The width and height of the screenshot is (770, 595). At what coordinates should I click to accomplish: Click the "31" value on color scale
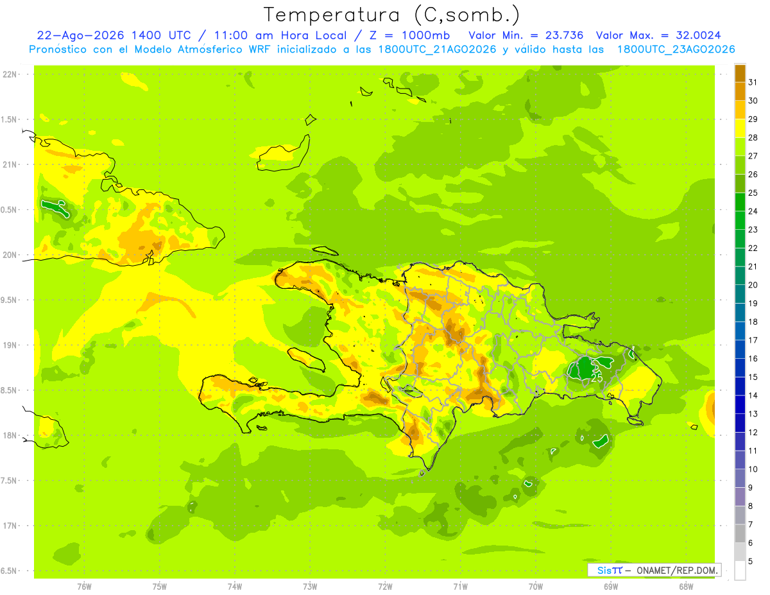(753, 82)
